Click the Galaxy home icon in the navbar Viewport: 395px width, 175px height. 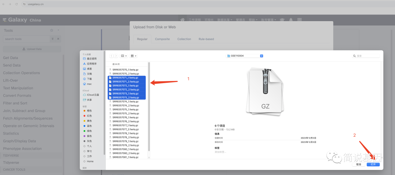[183, 20]
